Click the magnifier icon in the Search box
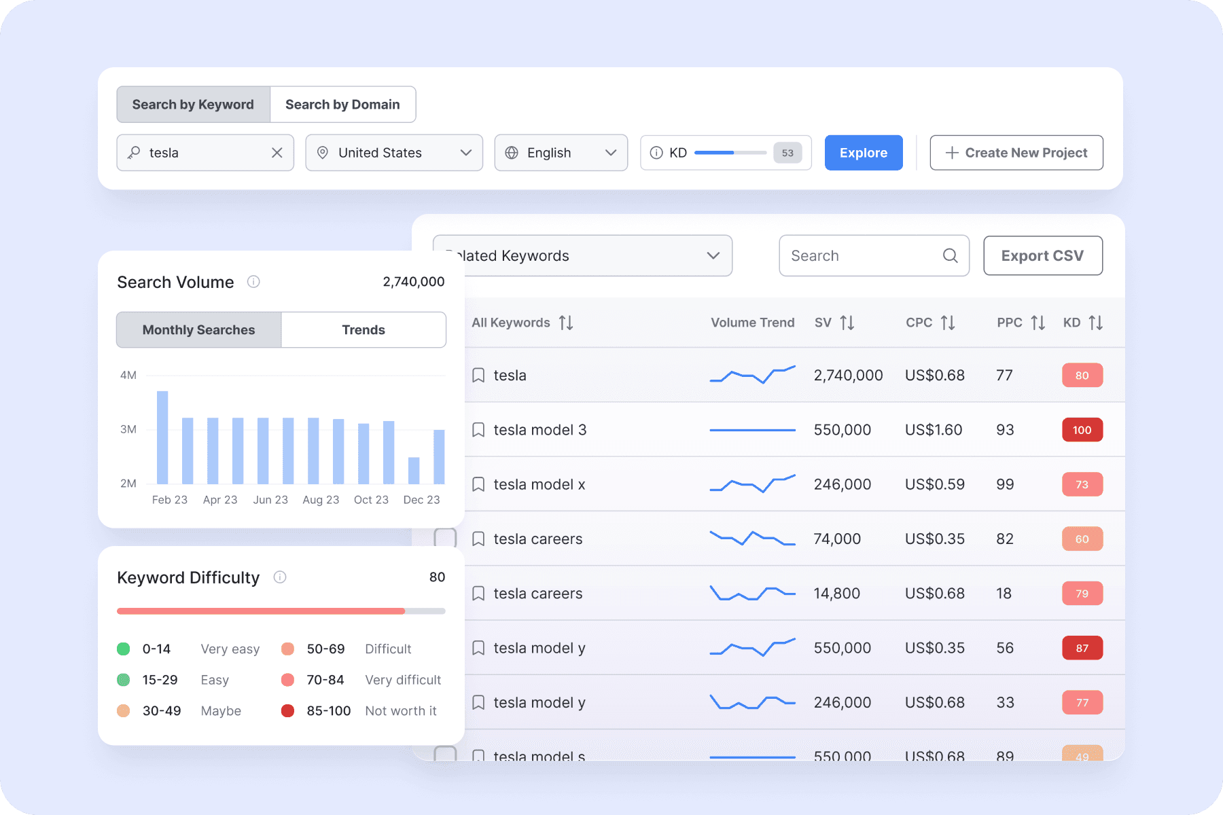The image size is (1223, 815). [950, 255]
